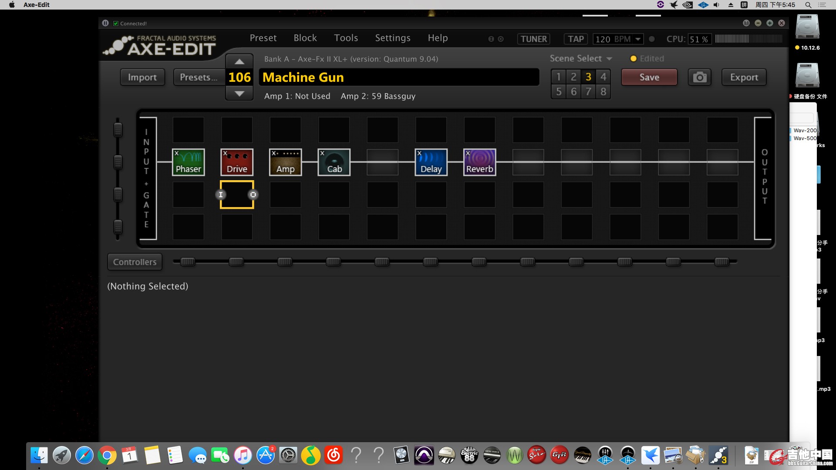Select the Phaser block in the grid
This screenshot has width=836, height=470.
[x=188, y=162]
